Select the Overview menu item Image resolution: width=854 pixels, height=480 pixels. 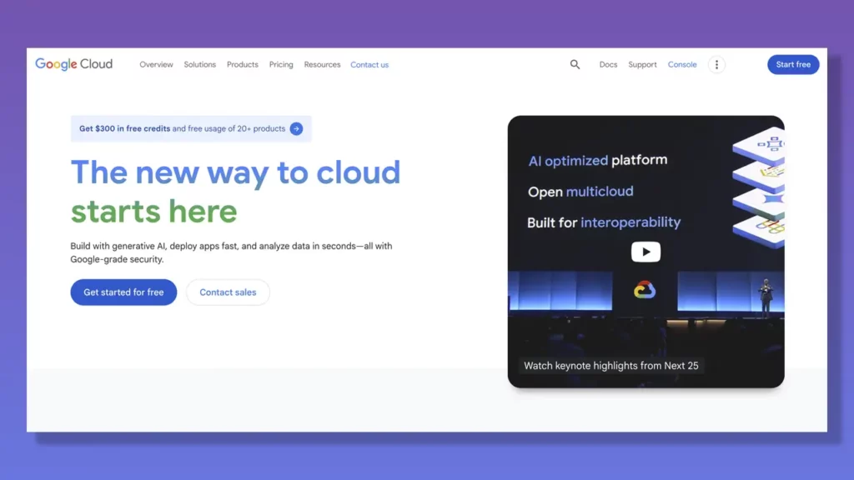tap(156, 64)
